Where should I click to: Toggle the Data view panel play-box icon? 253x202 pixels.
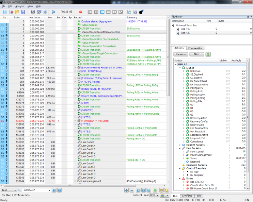tap(114, 12)
